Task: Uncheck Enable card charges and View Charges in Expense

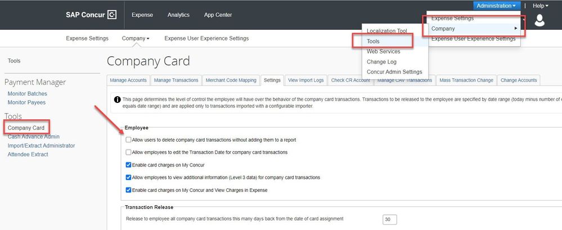Action: pos(128,190)
